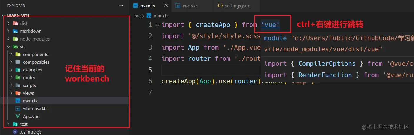This screenshot has height=135, width=414.
Task: Click the views folder icon
Action: [18, 93]
